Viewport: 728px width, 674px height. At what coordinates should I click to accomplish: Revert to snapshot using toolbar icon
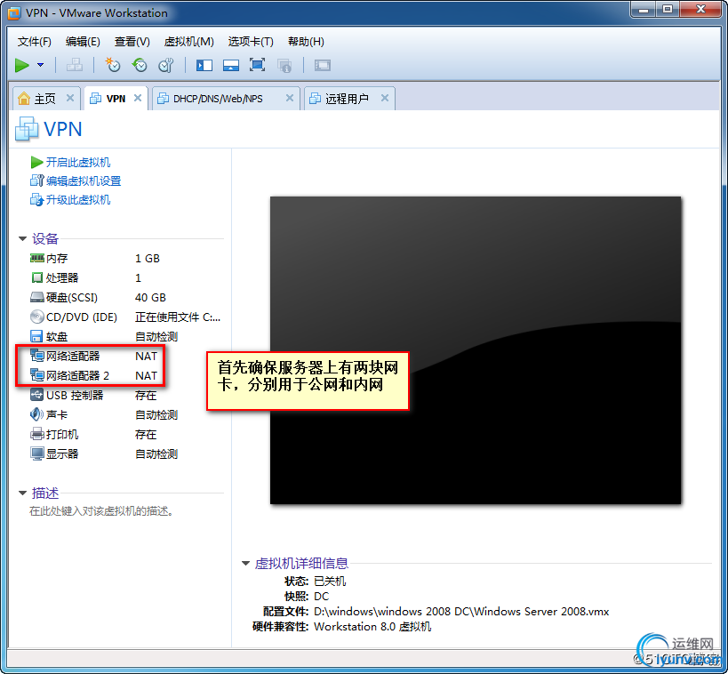pos(140,65)
